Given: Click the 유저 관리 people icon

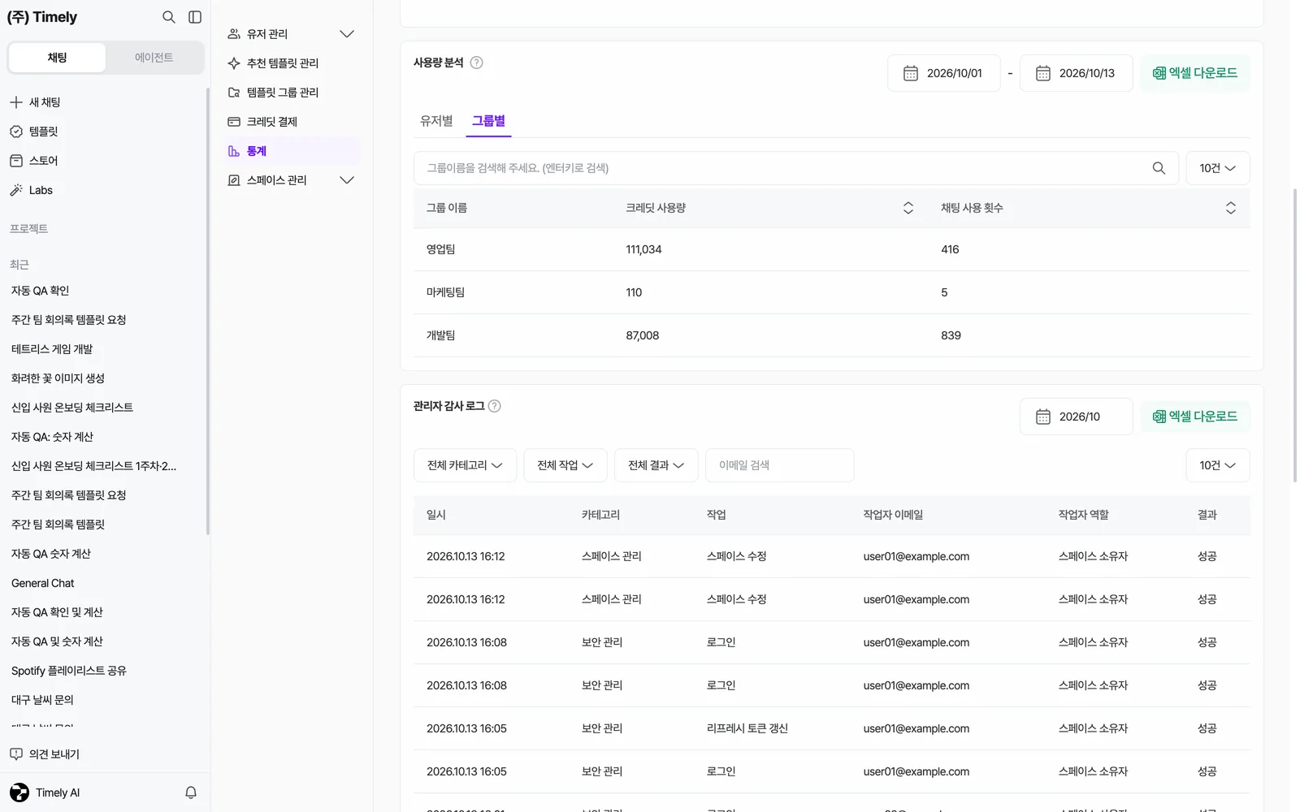Looking at the screenshot, I should coord(234,34).
